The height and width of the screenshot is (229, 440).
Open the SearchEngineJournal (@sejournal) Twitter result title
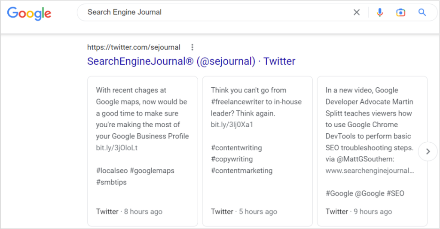pos(191,61)
